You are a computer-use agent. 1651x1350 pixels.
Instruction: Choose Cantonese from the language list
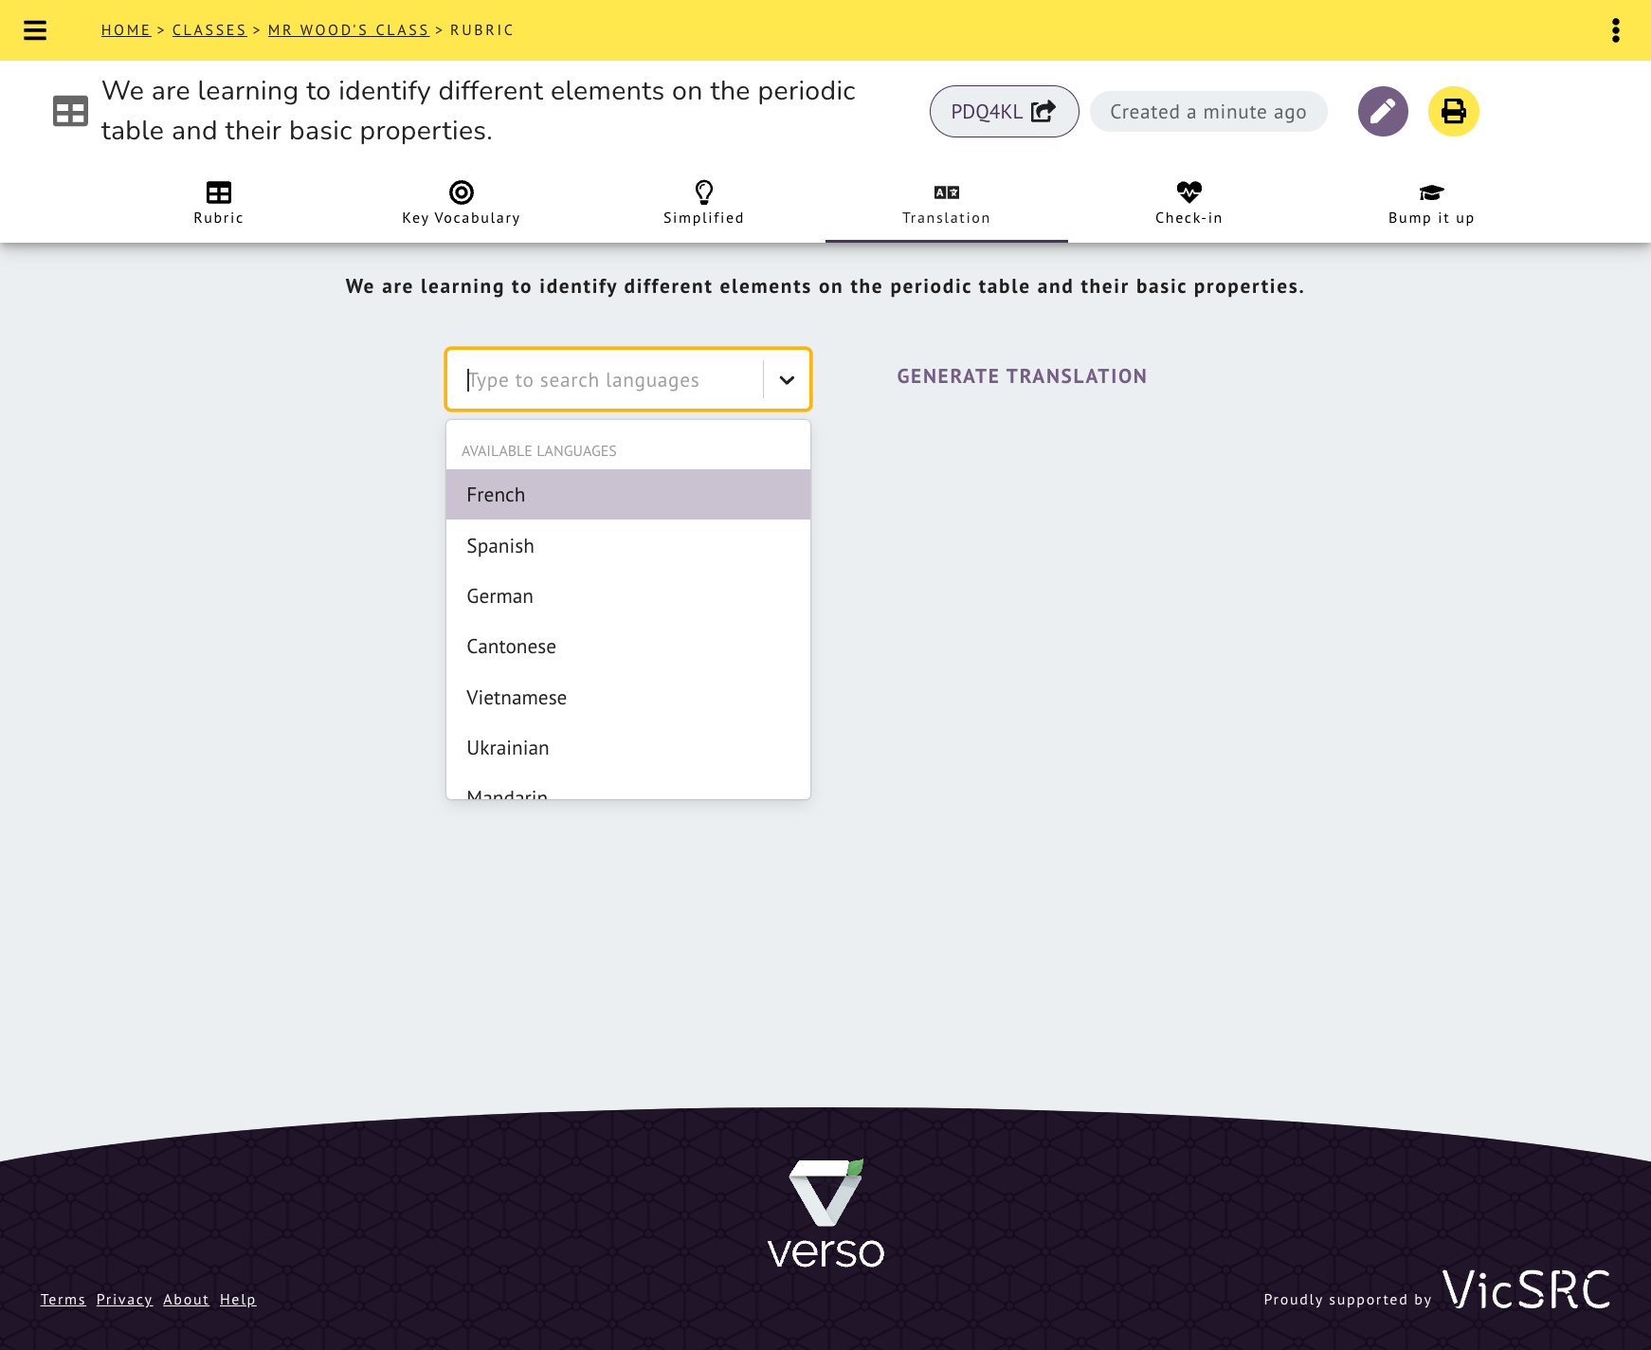point(628,647)
